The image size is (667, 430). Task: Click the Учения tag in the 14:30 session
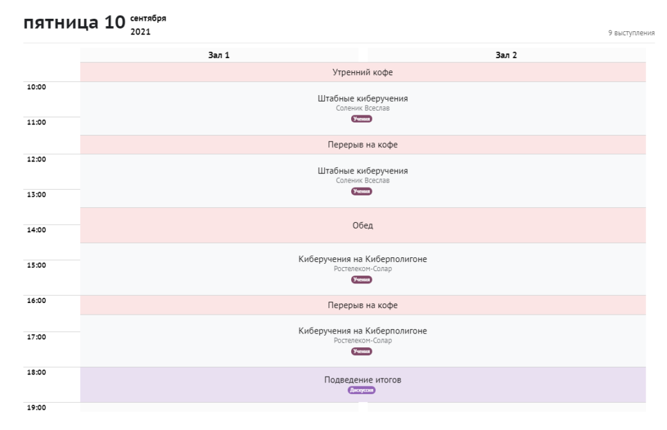click(x=362, y=279)
